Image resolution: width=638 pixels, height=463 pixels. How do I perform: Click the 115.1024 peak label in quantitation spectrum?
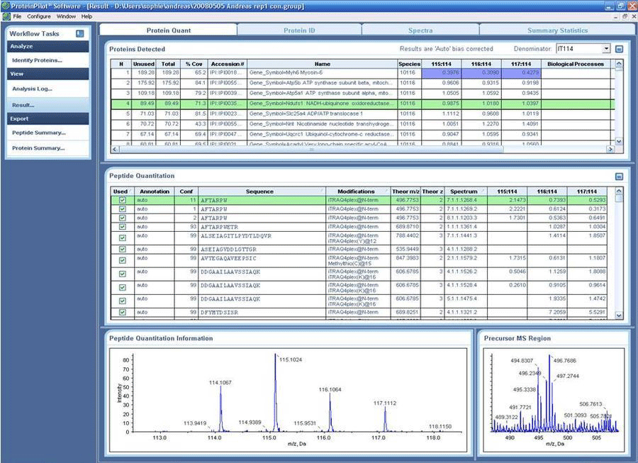[291, 359]
